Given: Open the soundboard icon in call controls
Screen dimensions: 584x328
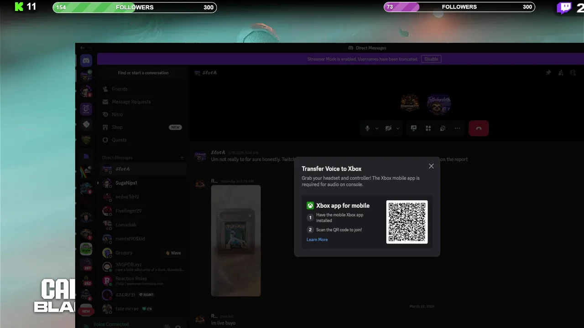Looking at the screenshot, I should point(443,128).
